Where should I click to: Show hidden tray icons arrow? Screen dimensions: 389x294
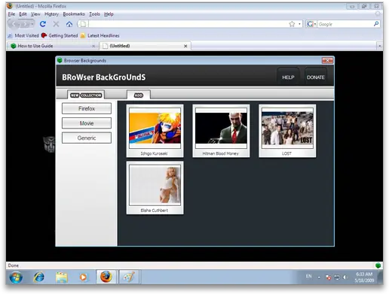tap(319, 277)
